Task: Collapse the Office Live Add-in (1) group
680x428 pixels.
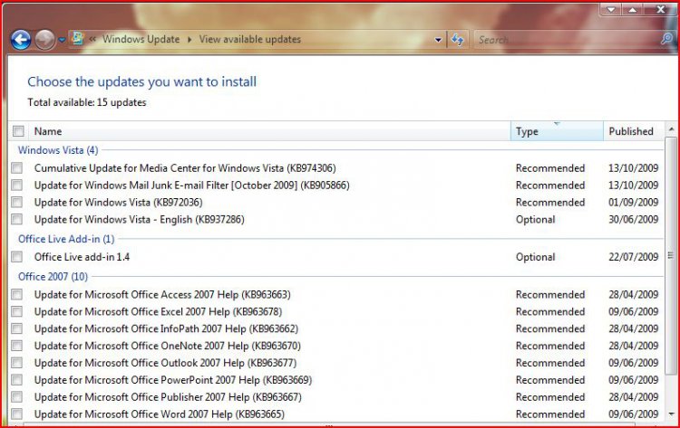Action: point(66,239)
